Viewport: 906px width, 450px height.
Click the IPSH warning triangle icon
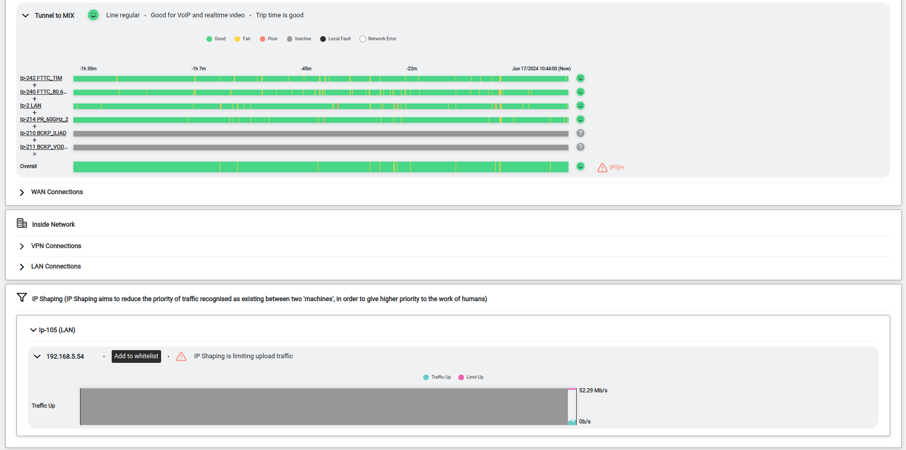[602, 168]
